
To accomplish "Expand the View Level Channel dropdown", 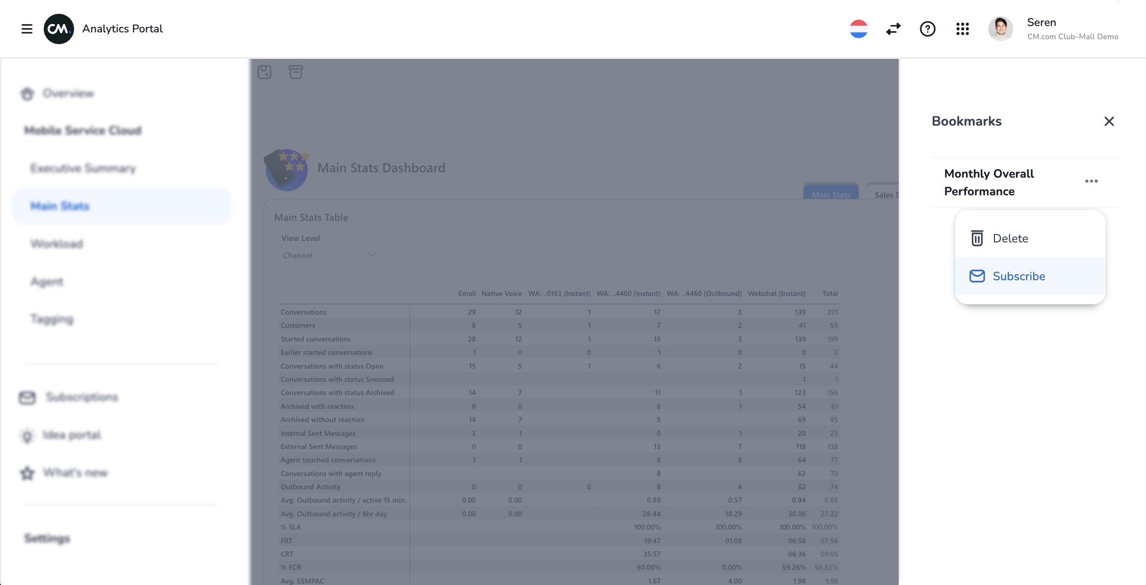I will click(x=329, y=255).
